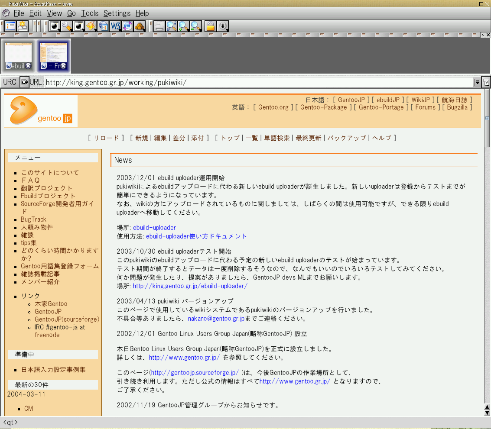Click the printer icon in the toolbar

tap(159, 26)
